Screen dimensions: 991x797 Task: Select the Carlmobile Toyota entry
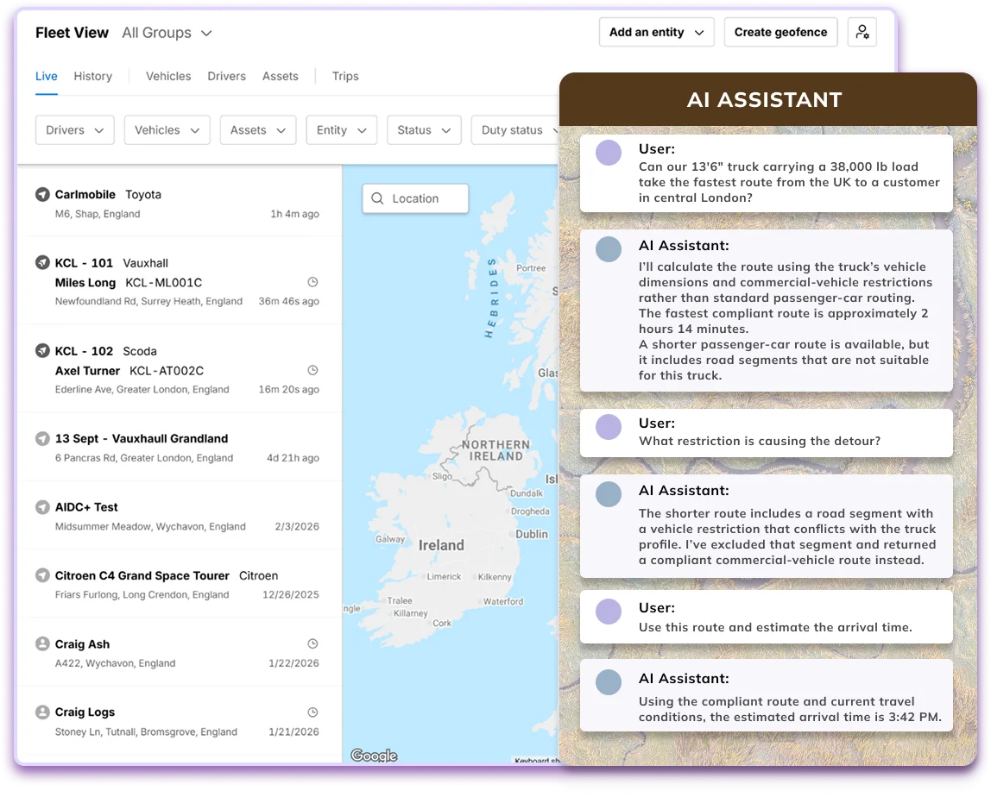point(180,204)
